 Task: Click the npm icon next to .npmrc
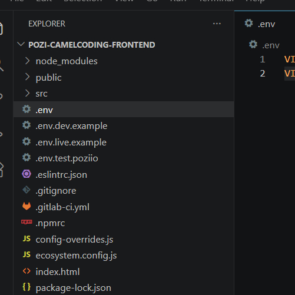[26, 222]
